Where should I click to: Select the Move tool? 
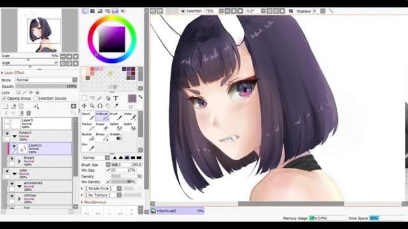click(x=84, y=106)
